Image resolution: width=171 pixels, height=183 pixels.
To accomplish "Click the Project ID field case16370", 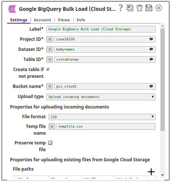I will pyautogui.click(x=105, y=39).
